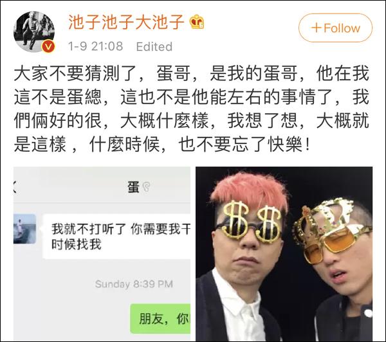Click the Sunday 8:39 PM timestamp
This screenshot has width=386, height=342.
(x=134, y=284)
